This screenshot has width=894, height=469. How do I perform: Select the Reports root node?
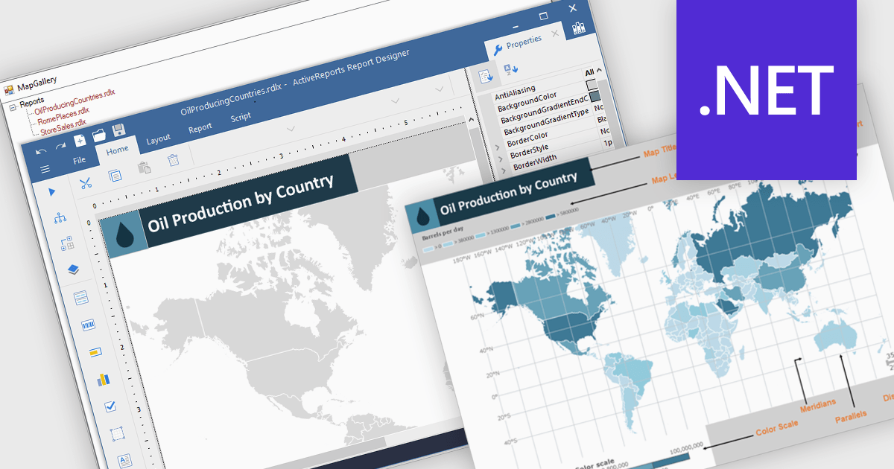pyautogui.click(x=32, y=101)
